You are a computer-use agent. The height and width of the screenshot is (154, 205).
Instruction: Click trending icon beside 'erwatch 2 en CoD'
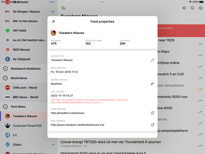200,78
